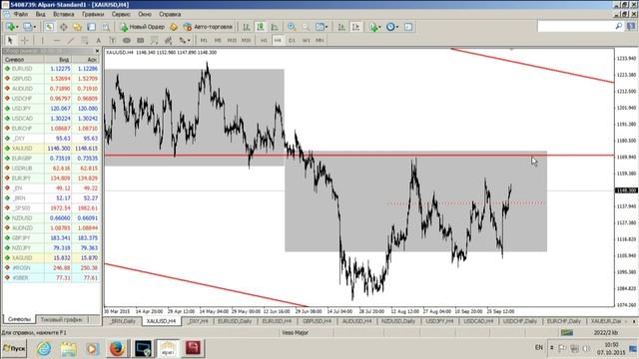The height and width of the screenshot is (359, 639).
Task: Zoom in on the chart
Action: click(292, 27)
